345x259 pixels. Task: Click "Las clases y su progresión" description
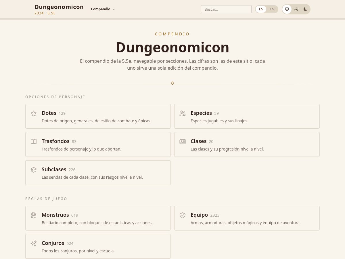coord(227,149)
